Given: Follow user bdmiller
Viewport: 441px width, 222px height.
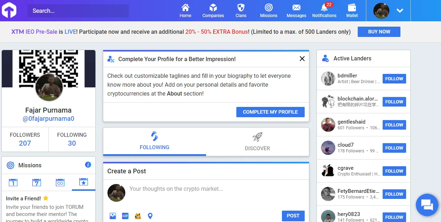Looking at the screenshot, I should pyautogui.click(x=394, y=79).
